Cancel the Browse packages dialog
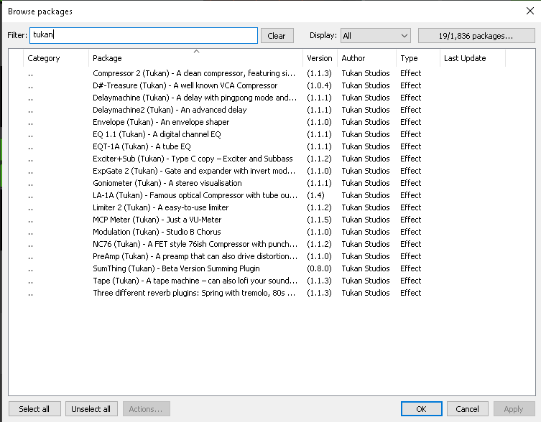This screenshot has height=422, width=541. coord(468,409)
